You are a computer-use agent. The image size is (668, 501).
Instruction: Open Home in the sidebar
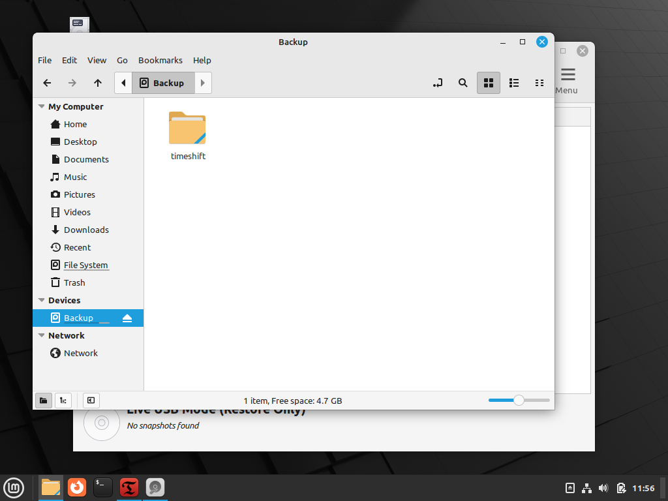88,125
